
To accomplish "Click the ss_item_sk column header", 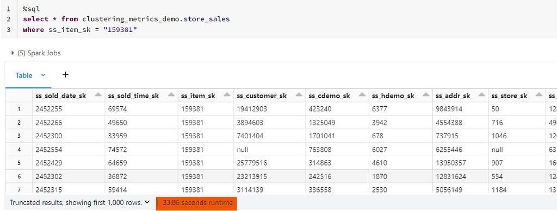I will point(198,95).
